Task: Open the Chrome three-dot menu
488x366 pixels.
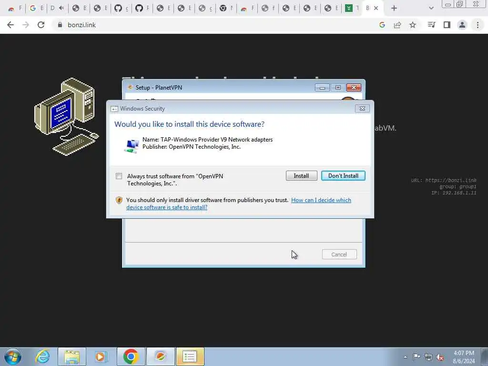Action: point(478,25)
